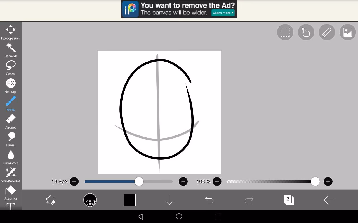Open the black color swatch
Viewport: 358px width, 223px height.
(x=129, y=200)
